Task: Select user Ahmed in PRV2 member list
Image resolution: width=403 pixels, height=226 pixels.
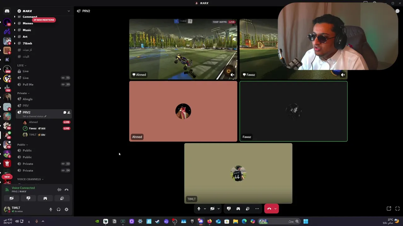Action: coord(46,122)
